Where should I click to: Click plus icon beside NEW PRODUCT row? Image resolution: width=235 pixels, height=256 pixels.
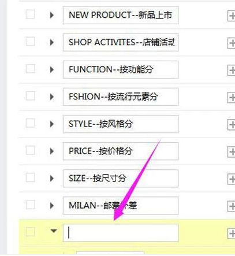(232, 16)
